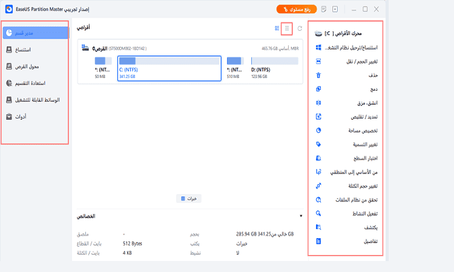This screenshot has width=454, height=272.
Task: Collapse the الخصائص properties panel arrow
Action: pyautogui.click(x=301, y=216)
